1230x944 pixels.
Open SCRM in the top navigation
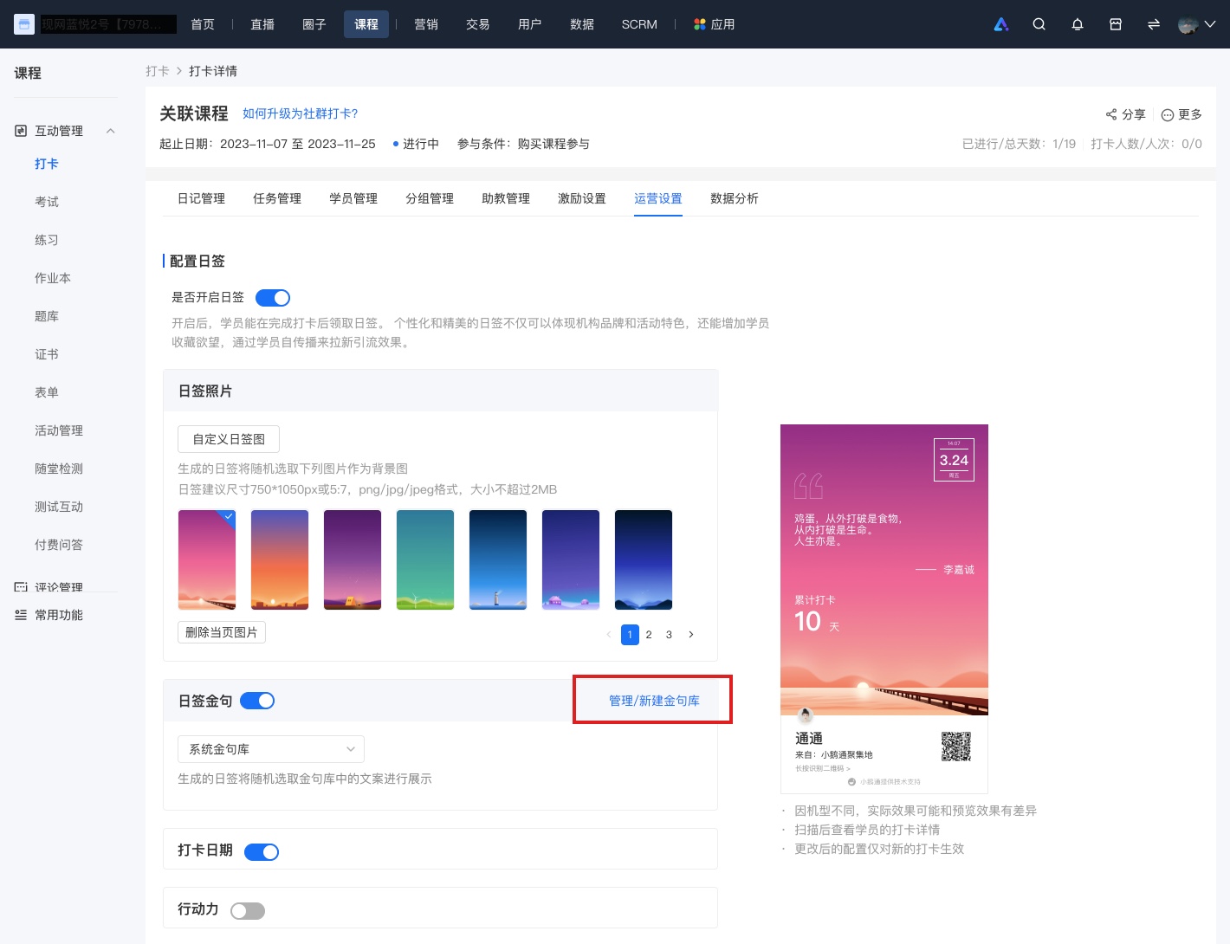coord(639,24)
